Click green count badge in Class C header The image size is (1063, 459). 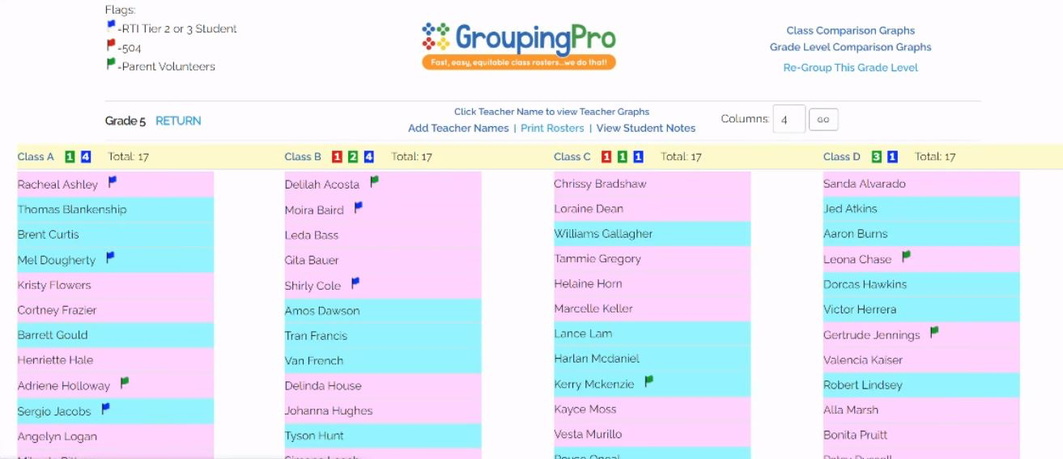[623, 157]
